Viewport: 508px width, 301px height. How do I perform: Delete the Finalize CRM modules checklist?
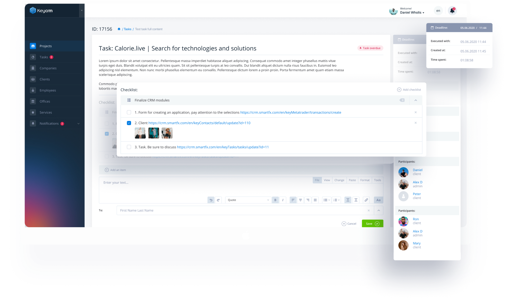402,100
